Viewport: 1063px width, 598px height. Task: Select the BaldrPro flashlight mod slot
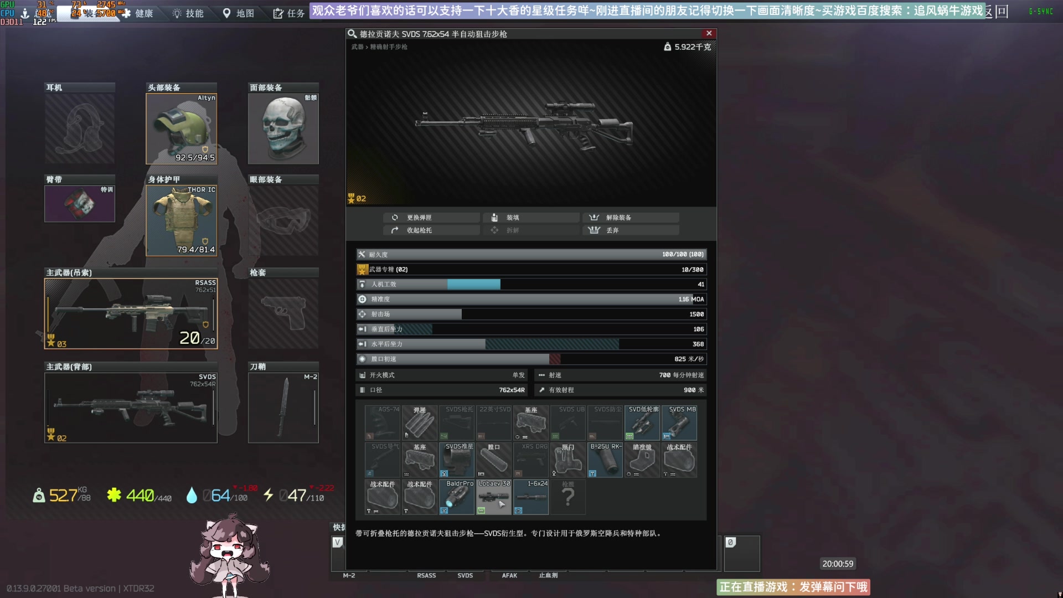[x=457, y=497]
